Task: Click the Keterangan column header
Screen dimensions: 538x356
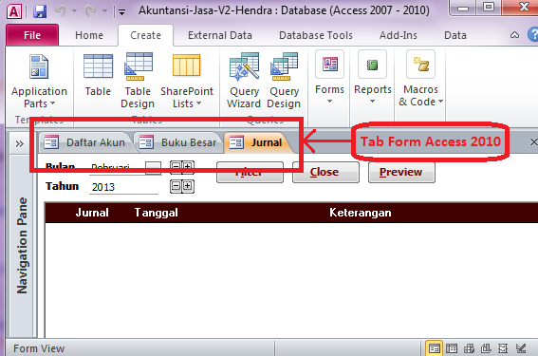Action: click(x=361, y=213)
